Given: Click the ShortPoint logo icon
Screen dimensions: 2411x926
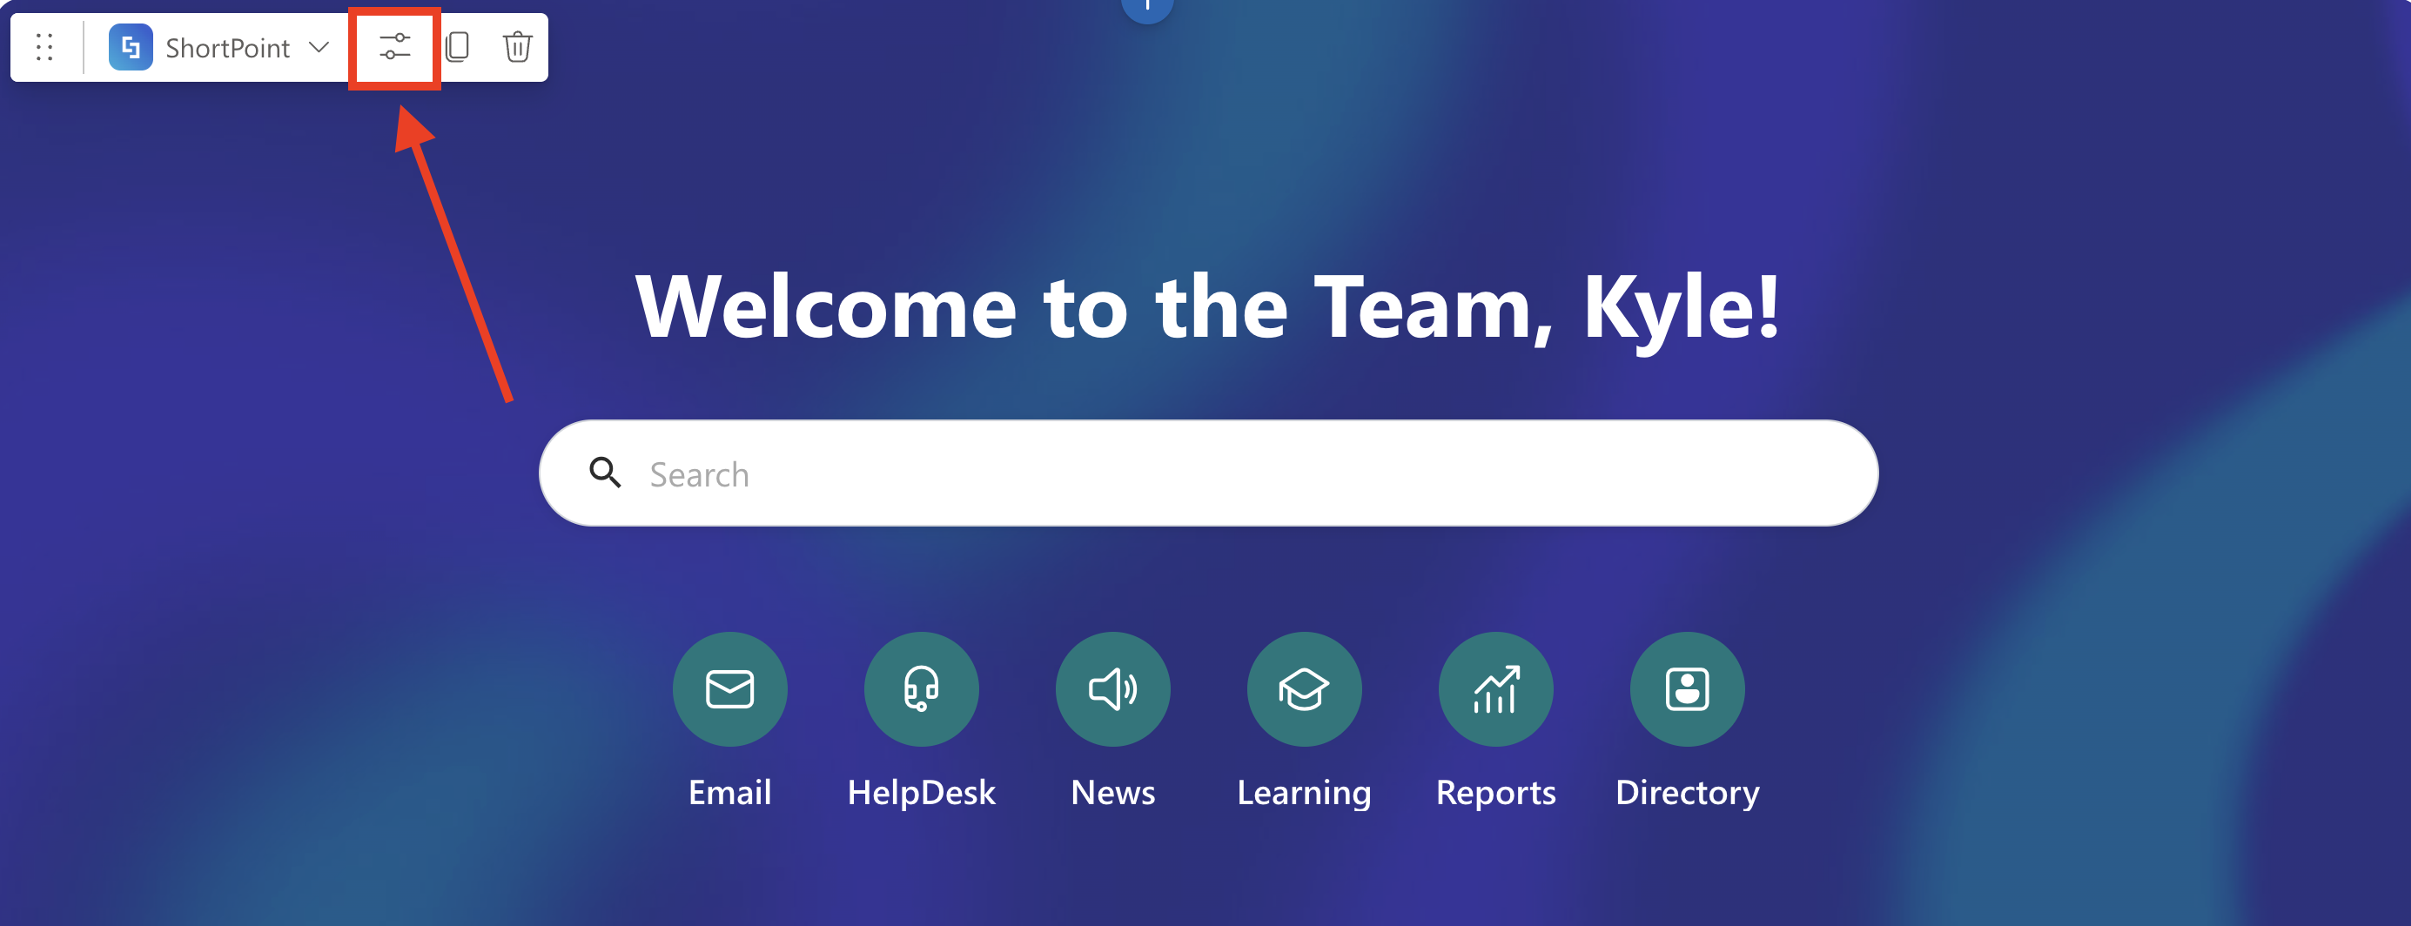Looking at the screenshot, I should [131, 47].
